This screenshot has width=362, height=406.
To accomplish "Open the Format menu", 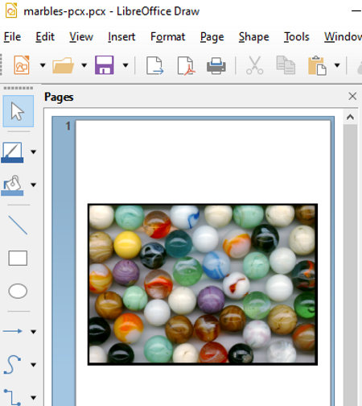I will coord(167,37).
